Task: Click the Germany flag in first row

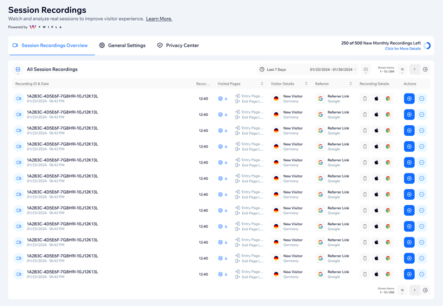Action: tap(276, 98)
